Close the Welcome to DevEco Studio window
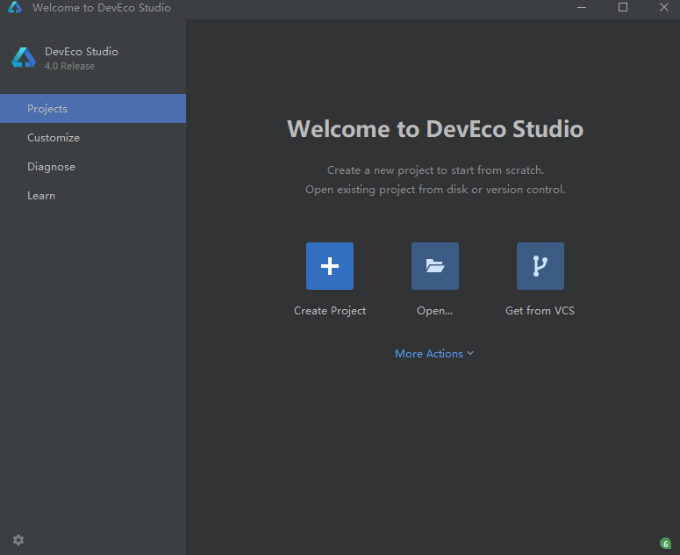The height and width of the screenshot is (555, 680). [x=664, y=7]
